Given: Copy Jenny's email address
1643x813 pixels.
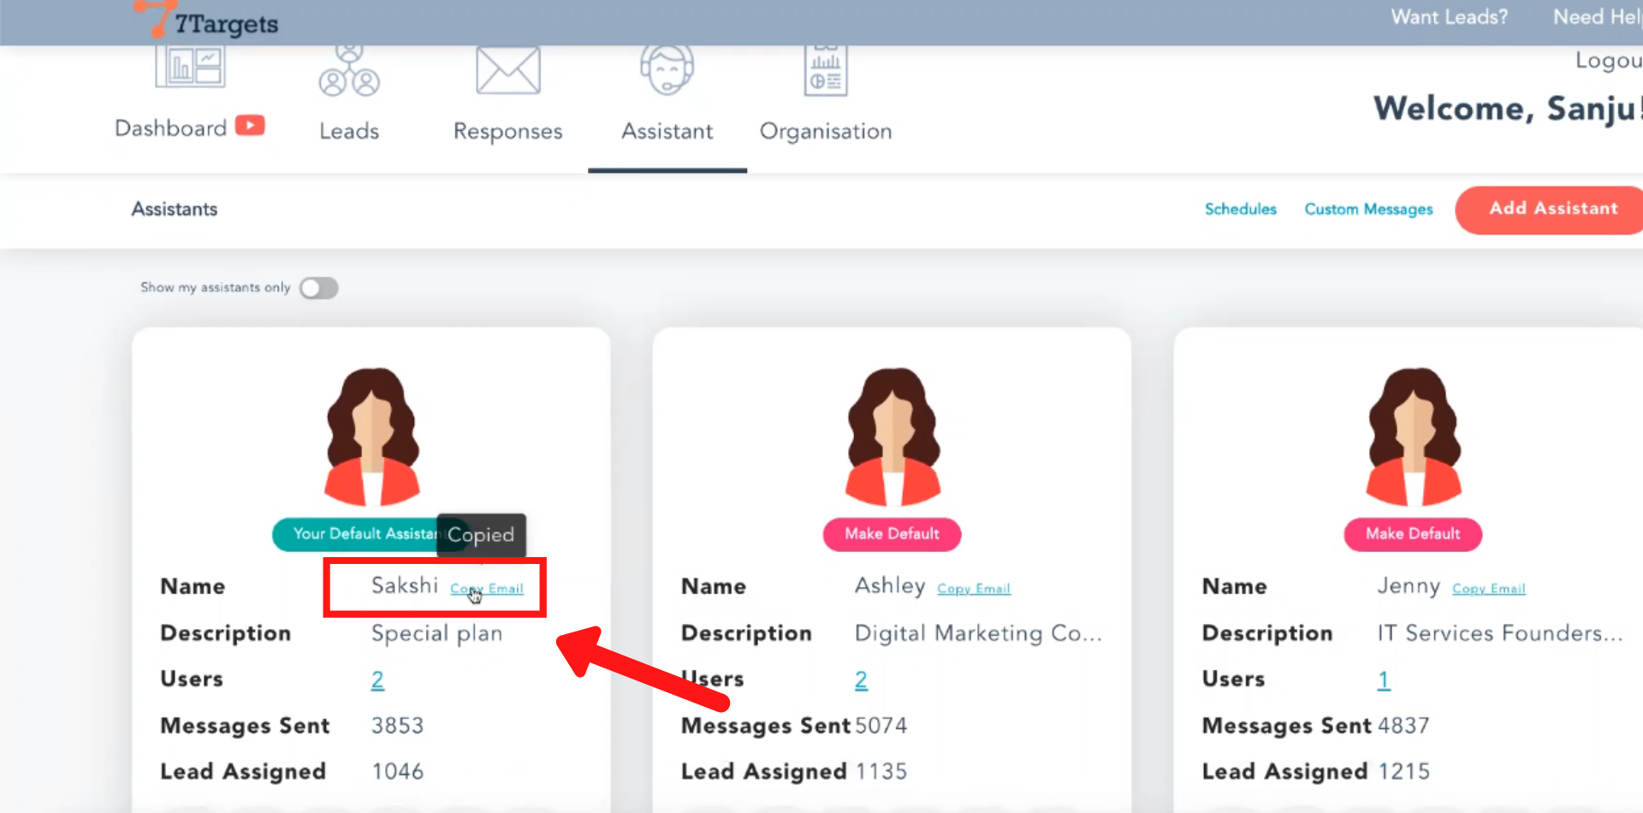Looking at the screenshot, I should [x=1488, y=589].
